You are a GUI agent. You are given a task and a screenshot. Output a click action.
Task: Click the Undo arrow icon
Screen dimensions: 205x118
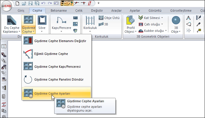(43, 4)
